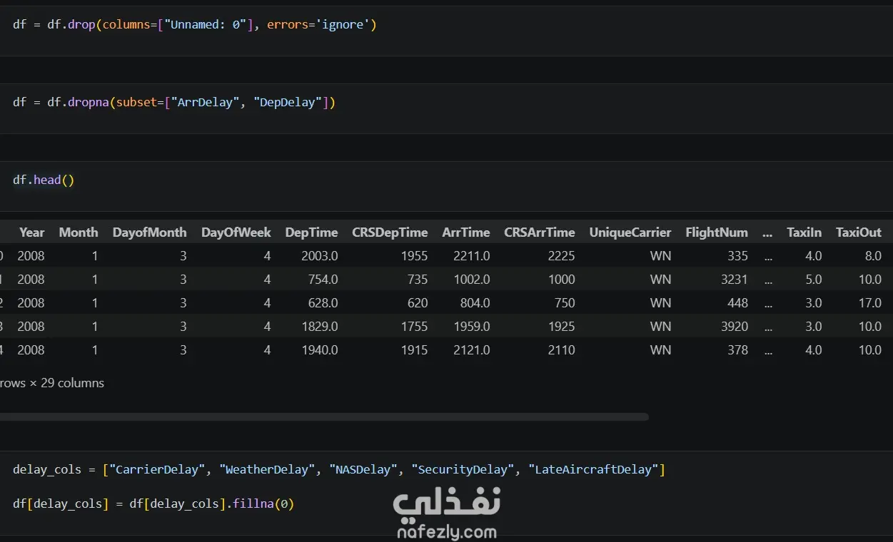Click the fillna(0) code line
893x542 pixels.
pyautogui.click(x=153, y=503)
